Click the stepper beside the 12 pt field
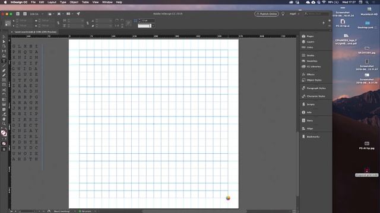 (140, 21)
